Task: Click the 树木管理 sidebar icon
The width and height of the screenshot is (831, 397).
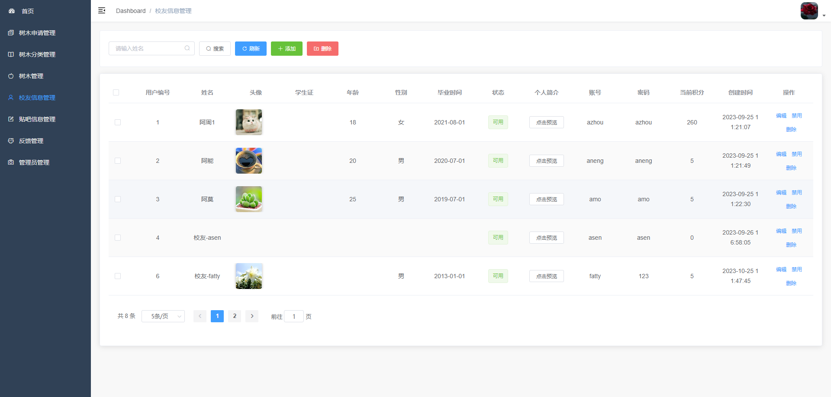Action: tap(11, 76)
